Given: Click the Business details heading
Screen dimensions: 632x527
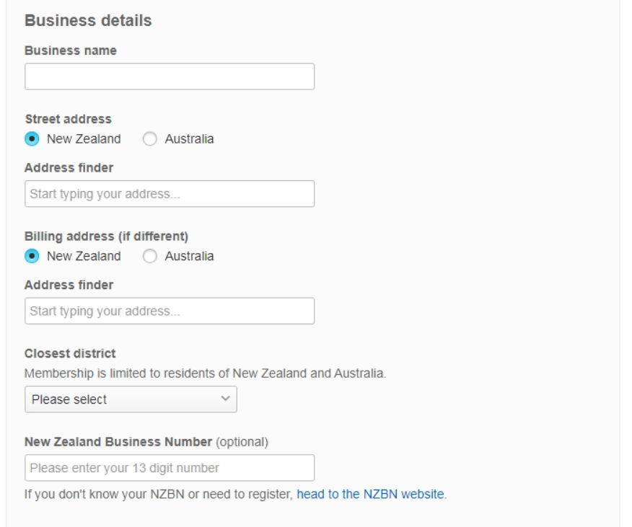Looking at the screenshot, I should tap(88, 21).
